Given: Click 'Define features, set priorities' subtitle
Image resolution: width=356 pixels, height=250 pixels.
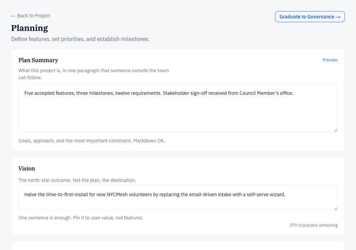Looking at the screenshot, I should [x=80, y=39].
